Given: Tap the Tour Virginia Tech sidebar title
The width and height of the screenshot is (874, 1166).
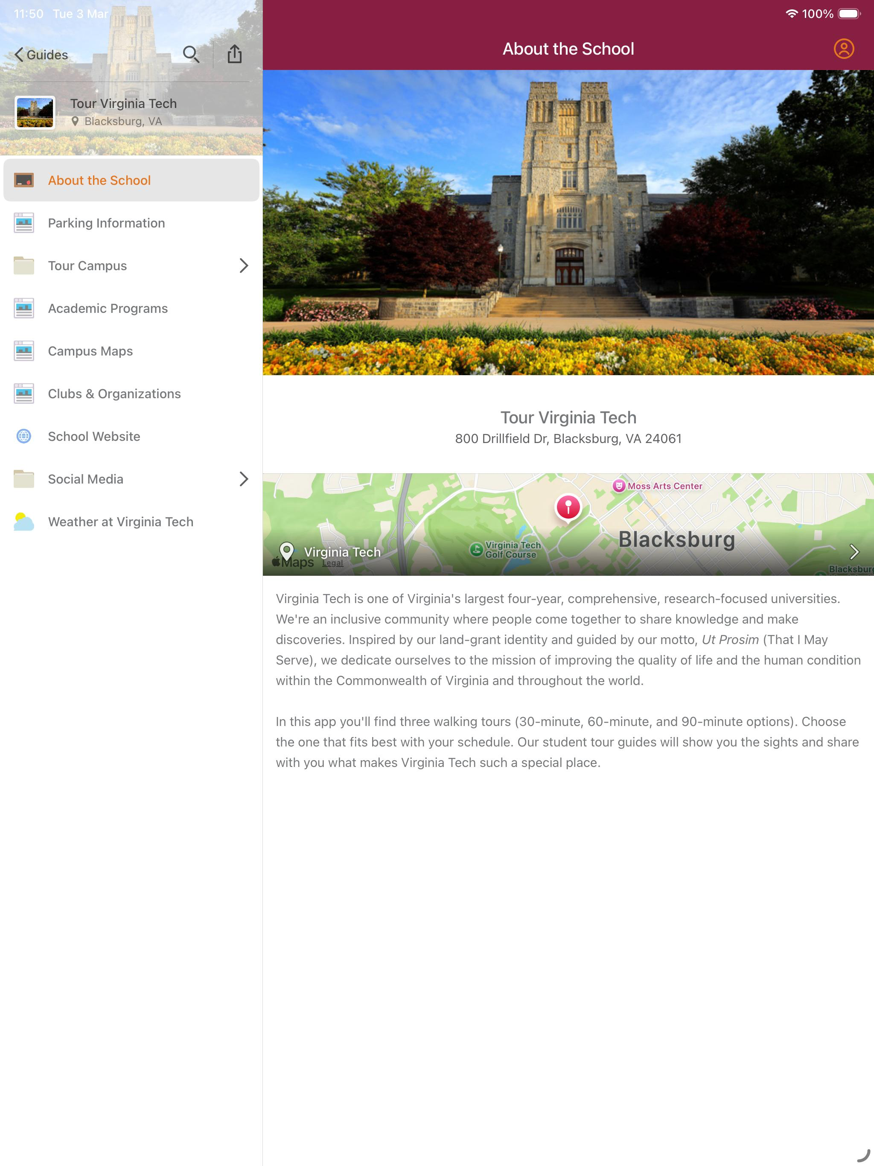Looking at the screenshot, I should 123,103.
